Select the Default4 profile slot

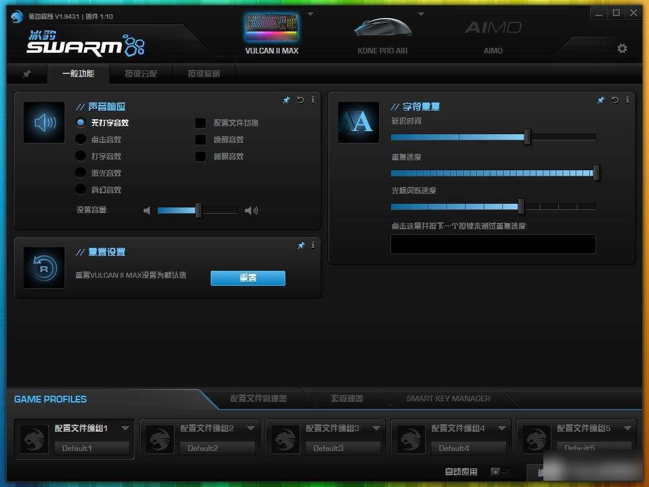coord(469,448)
